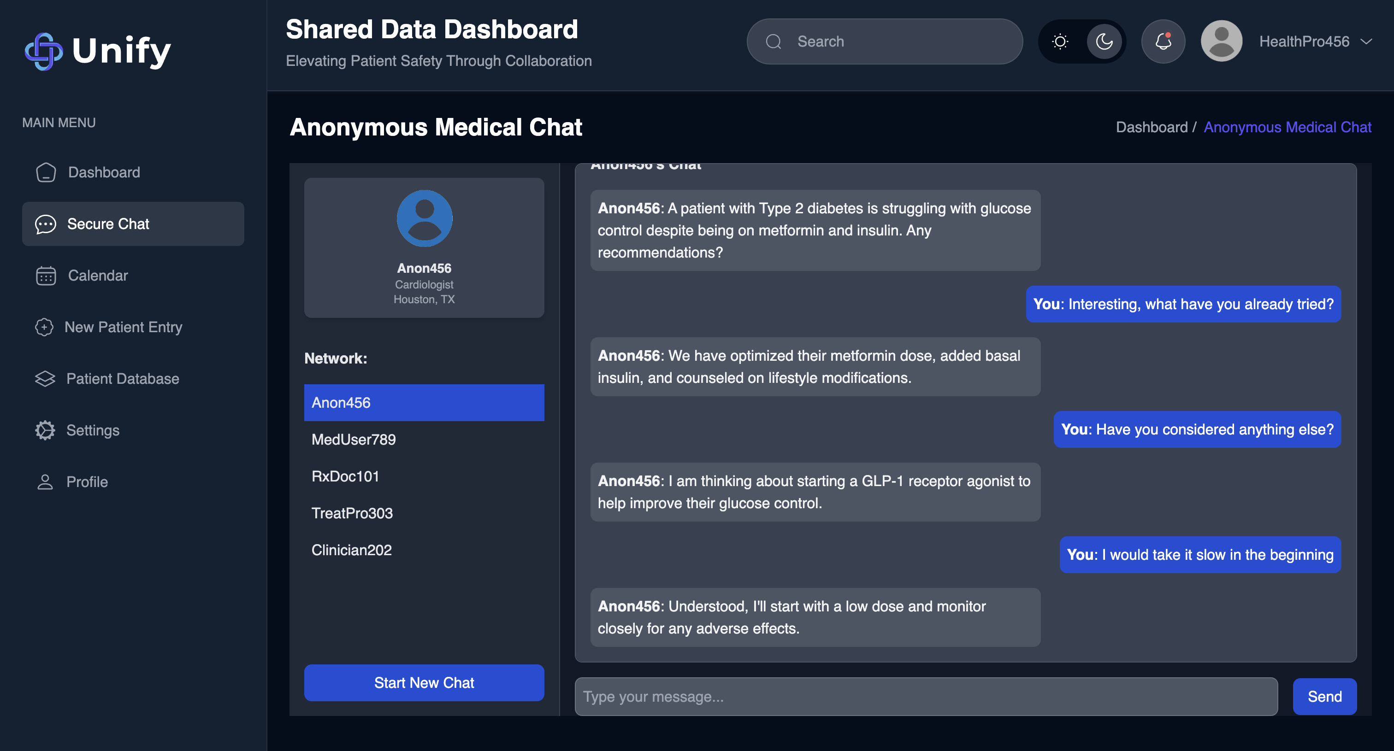Open chat with Clinician202
The image size is (1394, 751).
tap(351, 550)
